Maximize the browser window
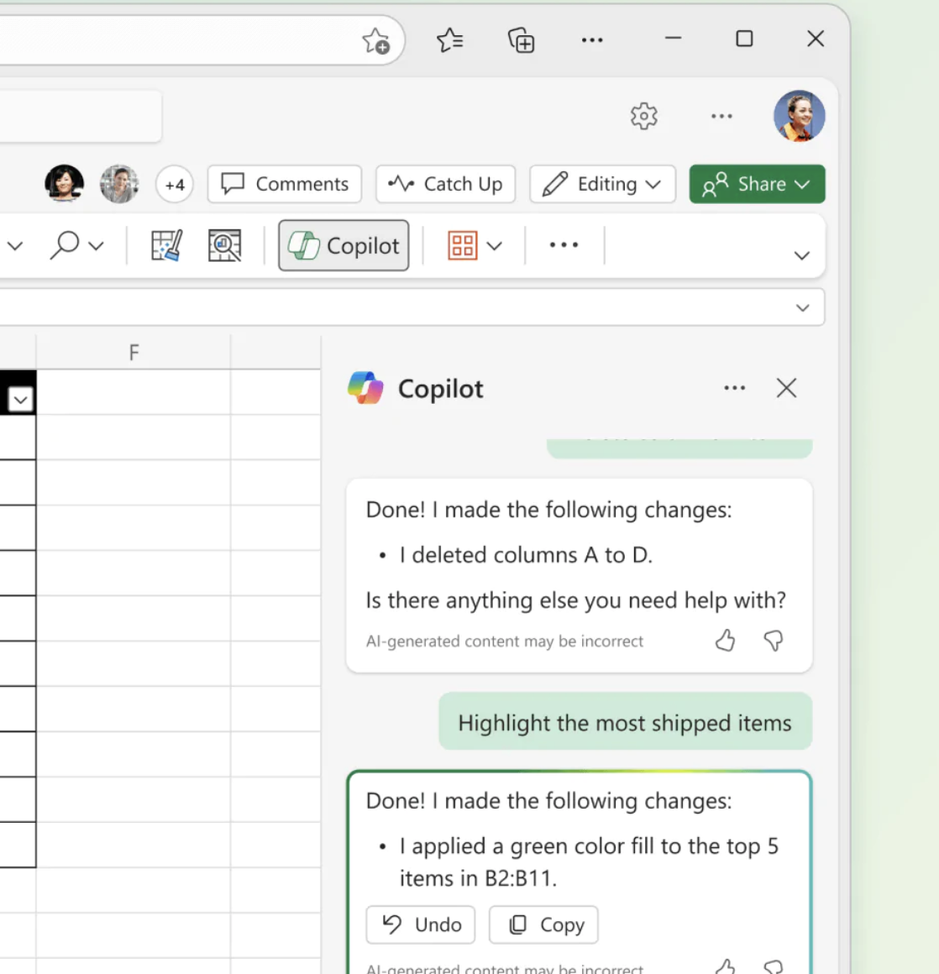Viewport: 939px width, 974px height. (744, 39)
